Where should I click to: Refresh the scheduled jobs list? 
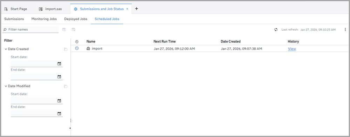pyautogui.click(x=276, y=30)
